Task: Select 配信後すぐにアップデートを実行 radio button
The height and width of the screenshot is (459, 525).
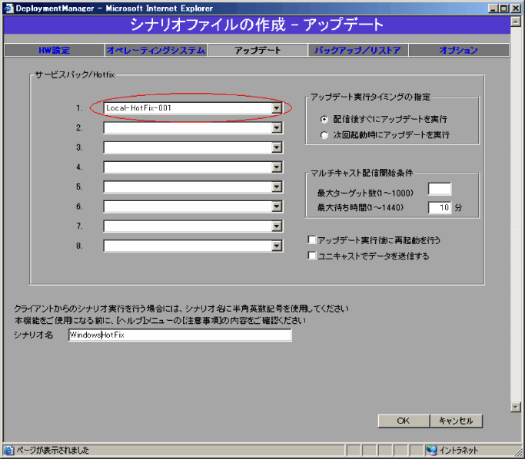Action: [x=324, y=119]
